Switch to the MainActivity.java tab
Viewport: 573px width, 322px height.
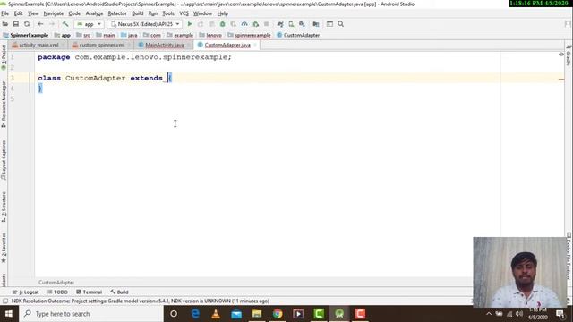click(x=164, y=45)
